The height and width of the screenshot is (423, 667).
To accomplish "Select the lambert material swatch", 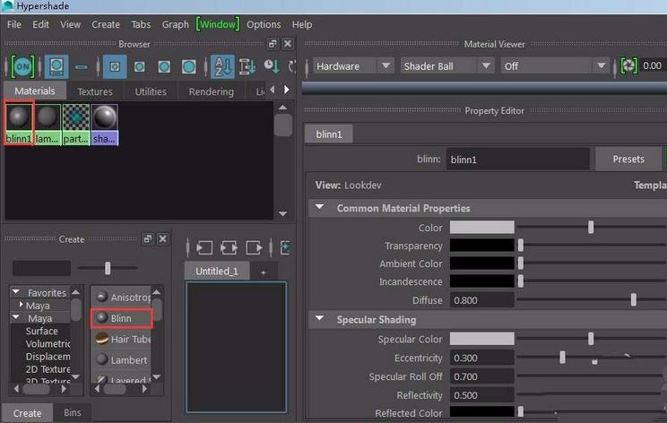I will pos(48,124).
